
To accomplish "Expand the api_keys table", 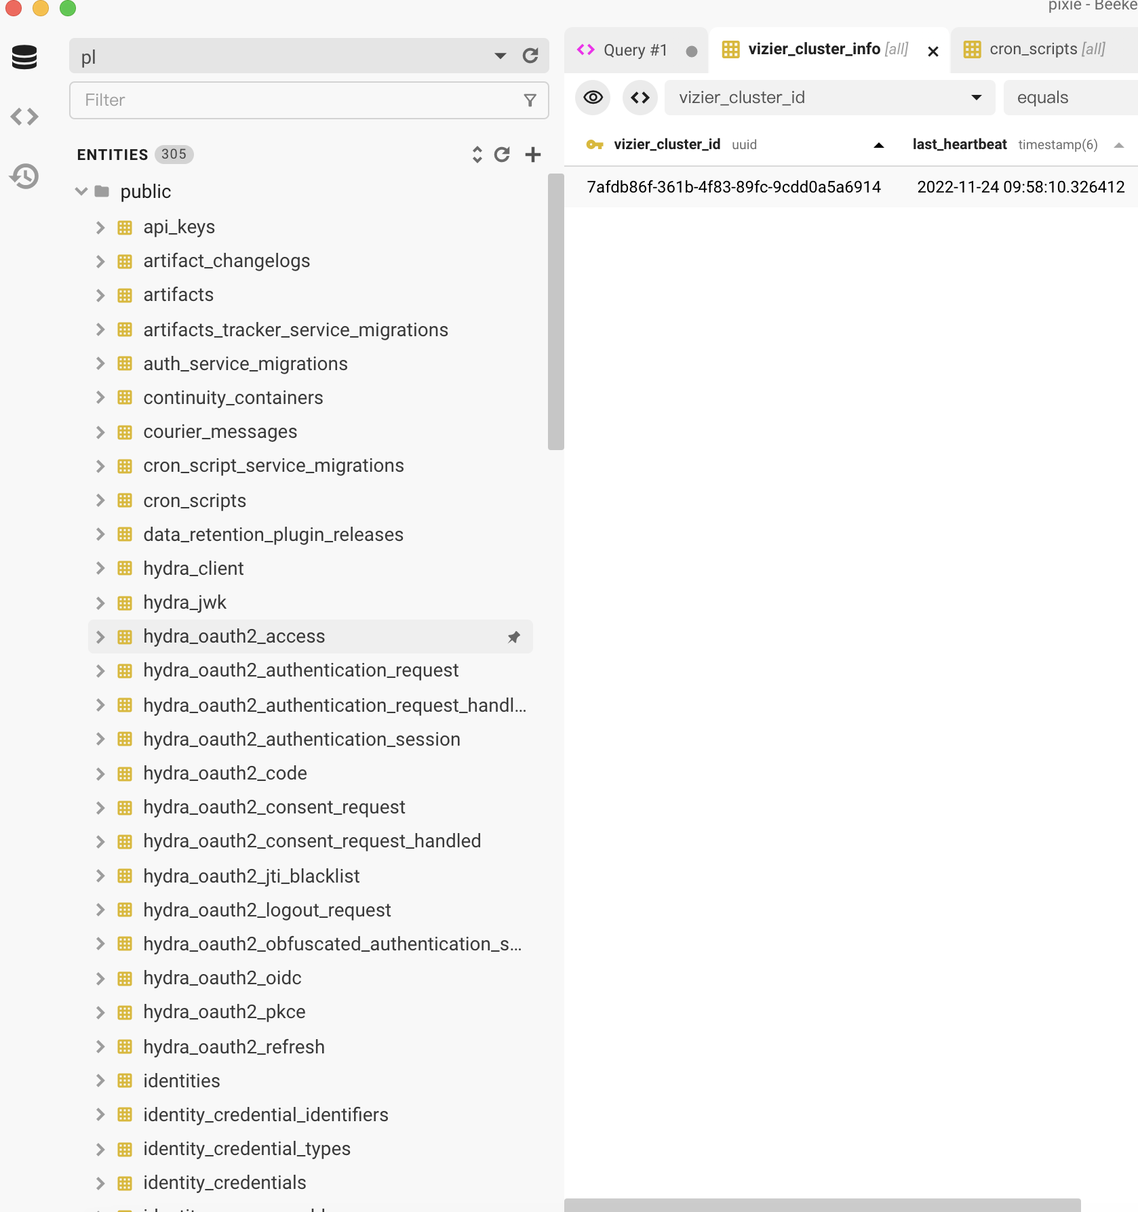I will [x=100, y=227].
